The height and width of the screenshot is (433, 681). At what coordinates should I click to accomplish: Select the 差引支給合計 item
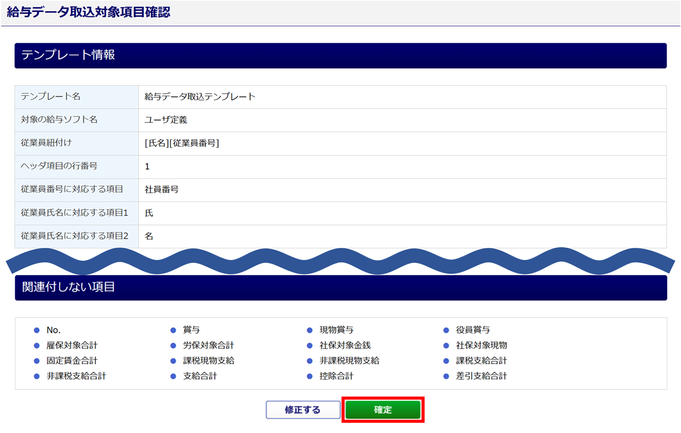pos(481,376)
